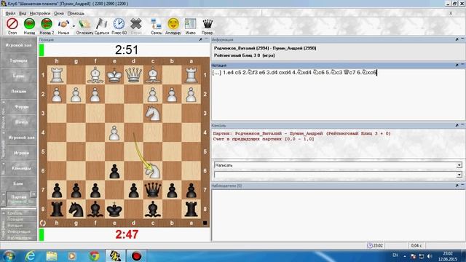Pin the Наблюдатели panel header

(x=457, y=186)
